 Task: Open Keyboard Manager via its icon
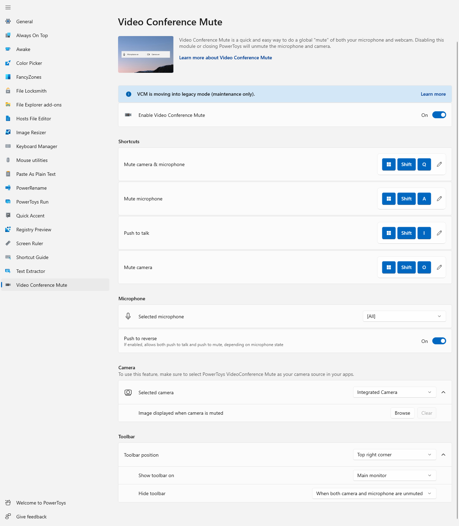pos(8,146)
